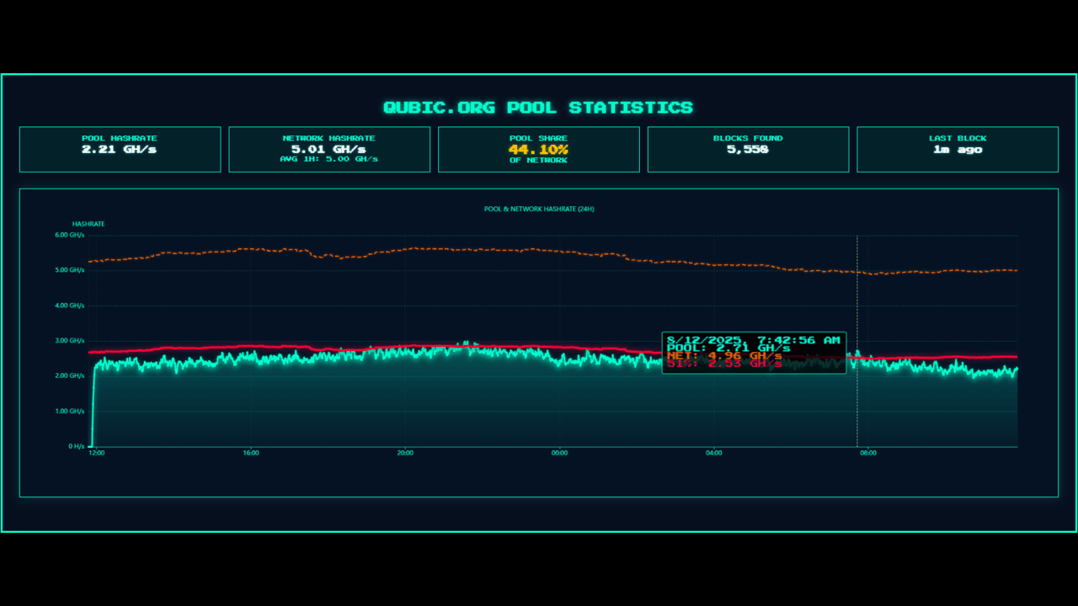
Task: Click the 5.00 GH/s y-axis label
Action: [70, 270]
